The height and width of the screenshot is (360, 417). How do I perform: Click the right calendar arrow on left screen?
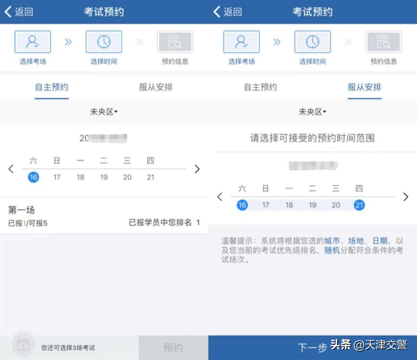[197, 169]
